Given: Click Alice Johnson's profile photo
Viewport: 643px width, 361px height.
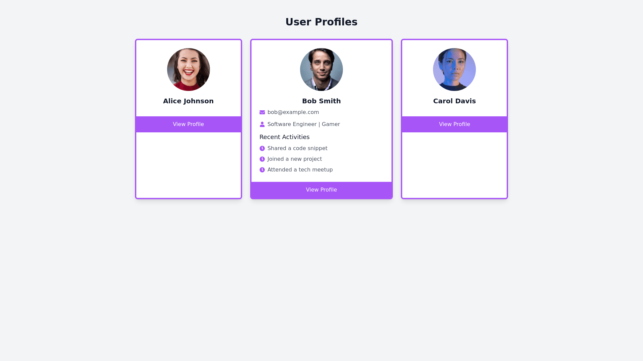Looking at the screenshot, I should click(x=188, y=70).
